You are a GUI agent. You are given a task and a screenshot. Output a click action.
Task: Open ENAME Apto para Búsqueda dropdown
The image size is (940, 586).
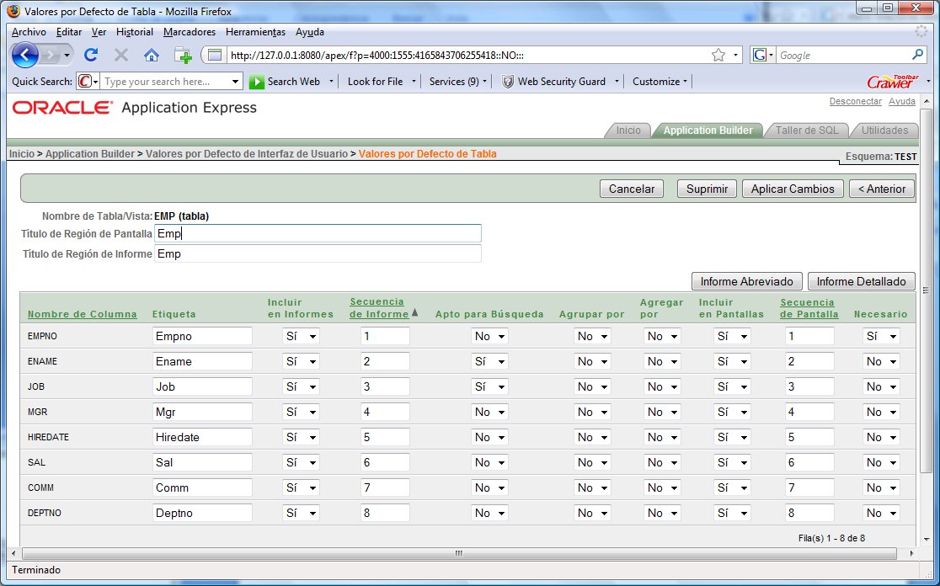(x=489, y=361)
